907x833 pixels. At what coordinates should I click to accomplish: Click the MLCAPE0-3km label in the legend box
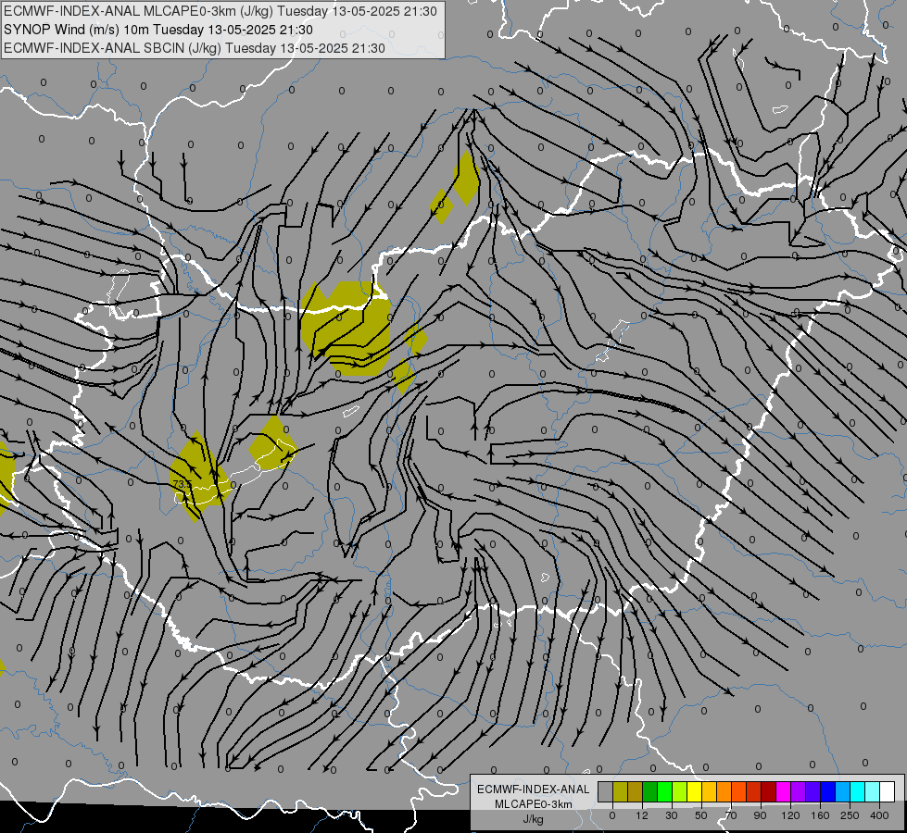click(x=534, y=804)
